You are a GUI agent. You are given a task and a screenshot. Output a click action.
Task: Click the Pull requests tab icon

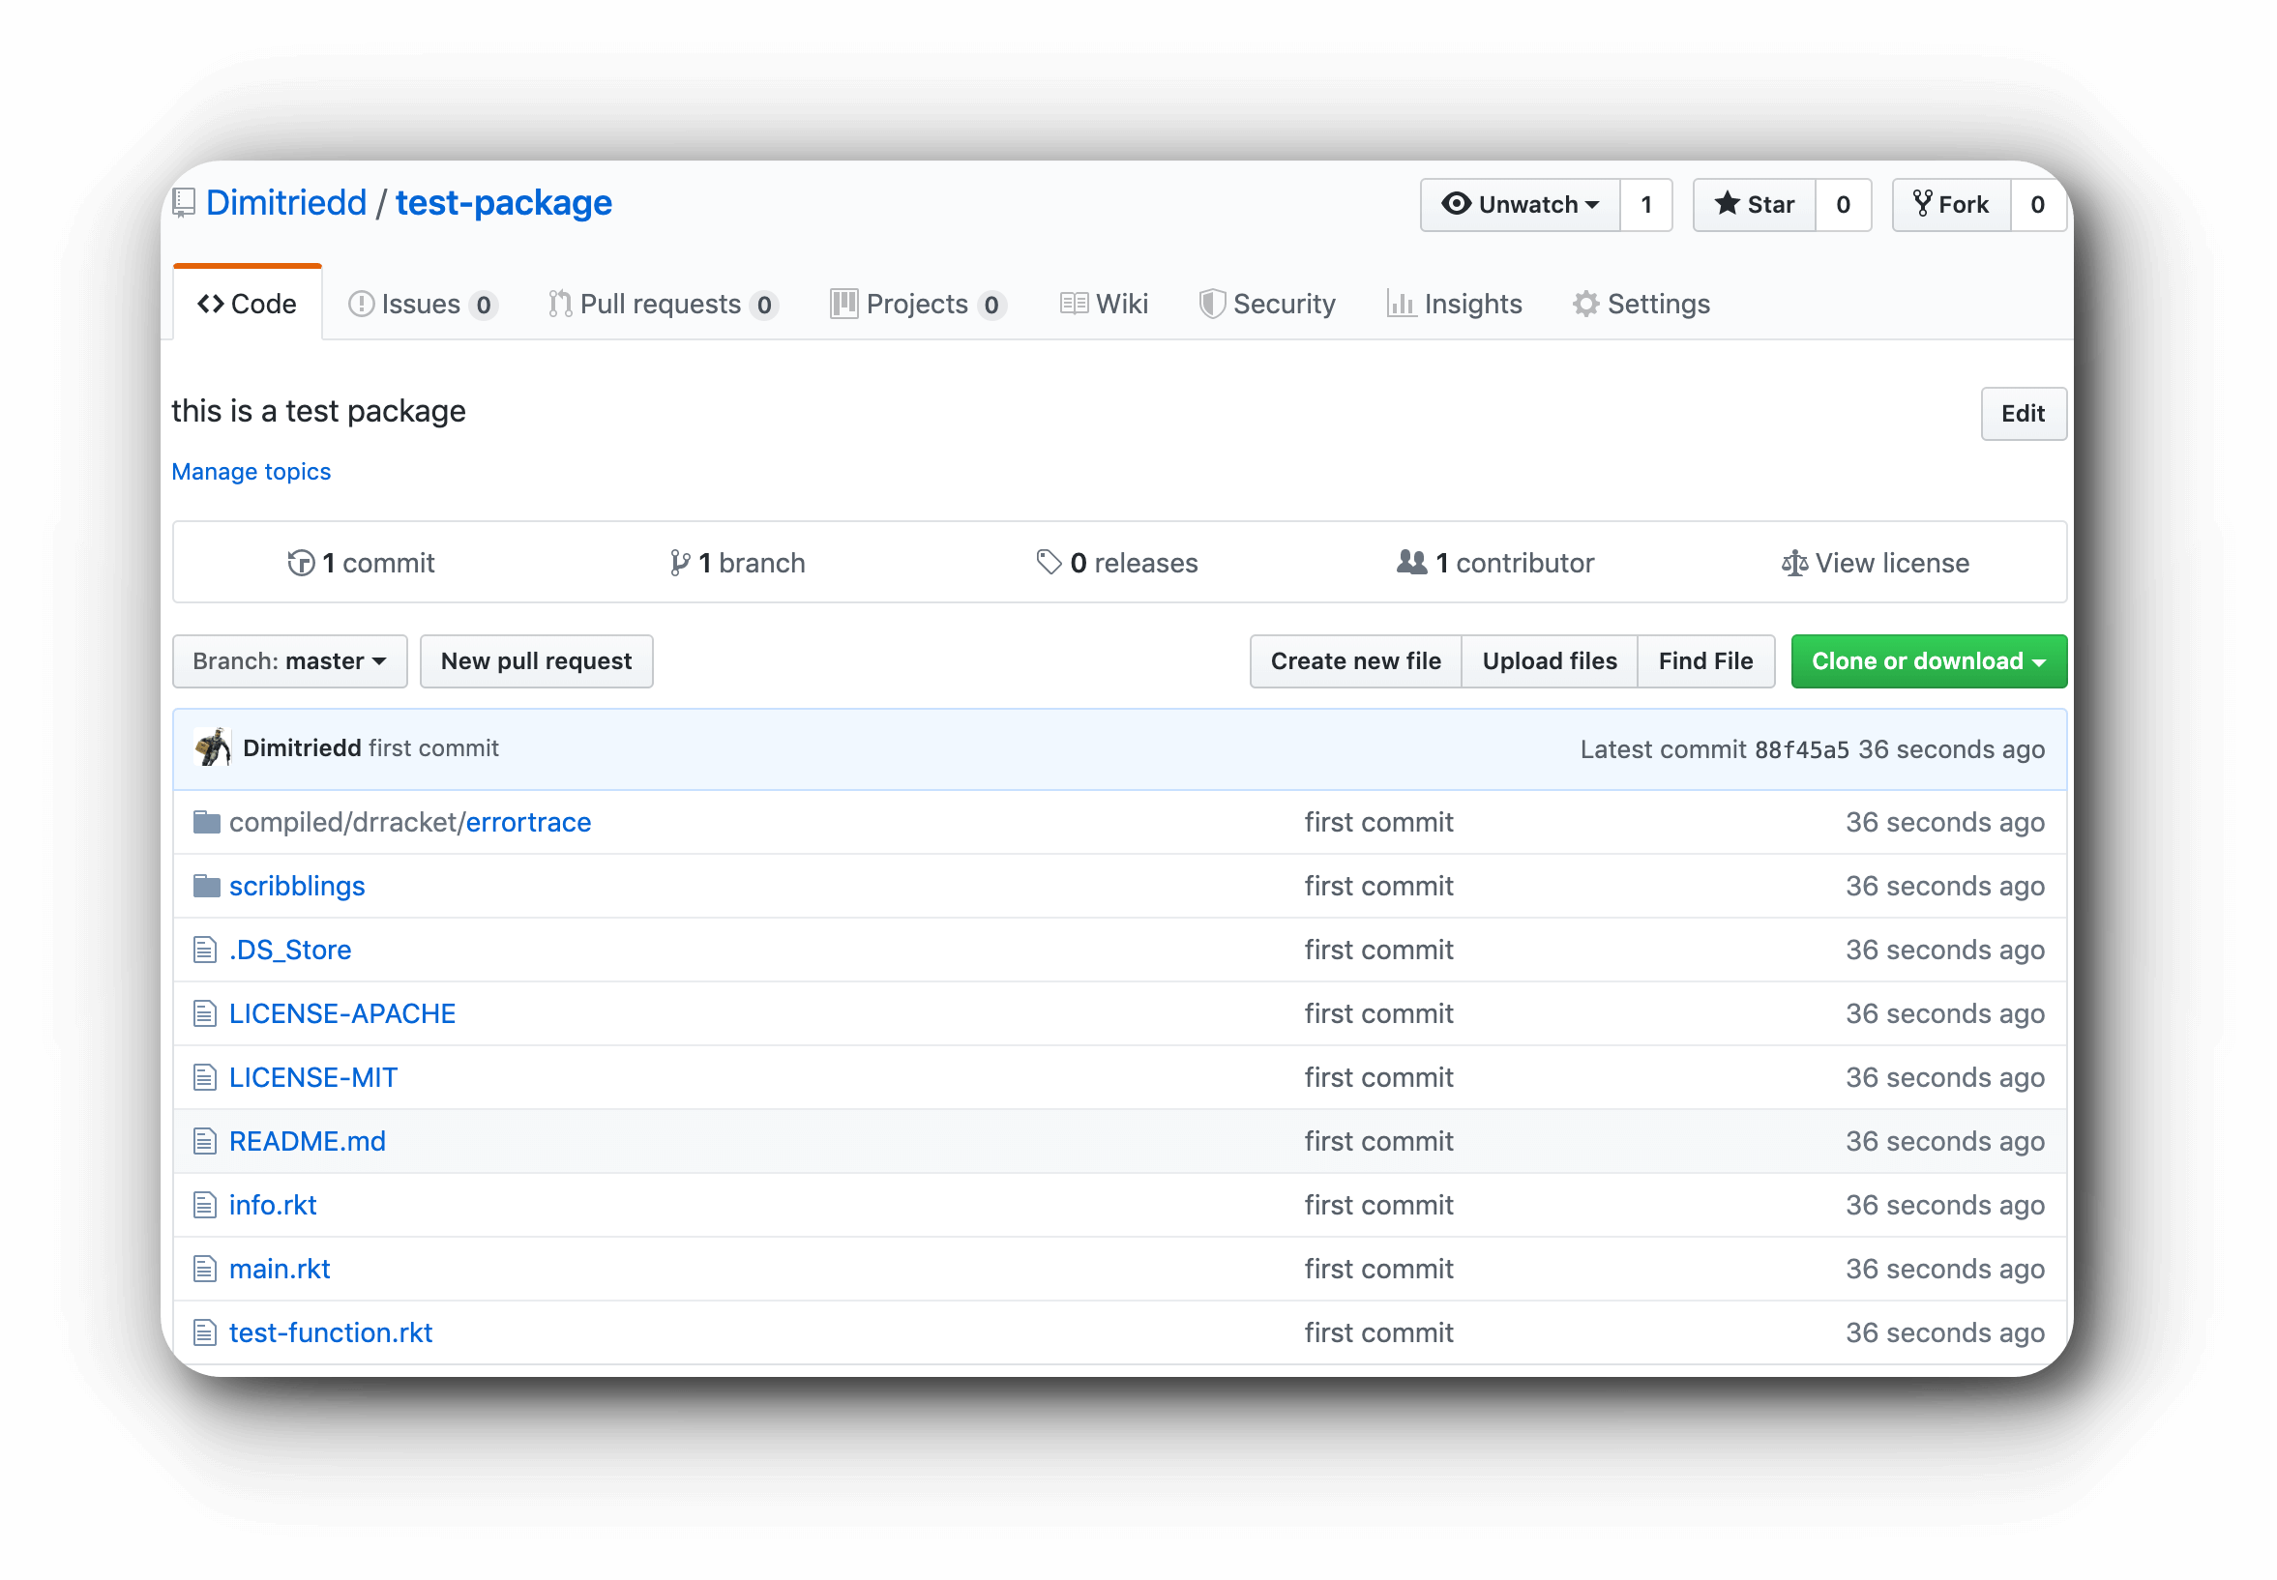[x=561, y=304]
